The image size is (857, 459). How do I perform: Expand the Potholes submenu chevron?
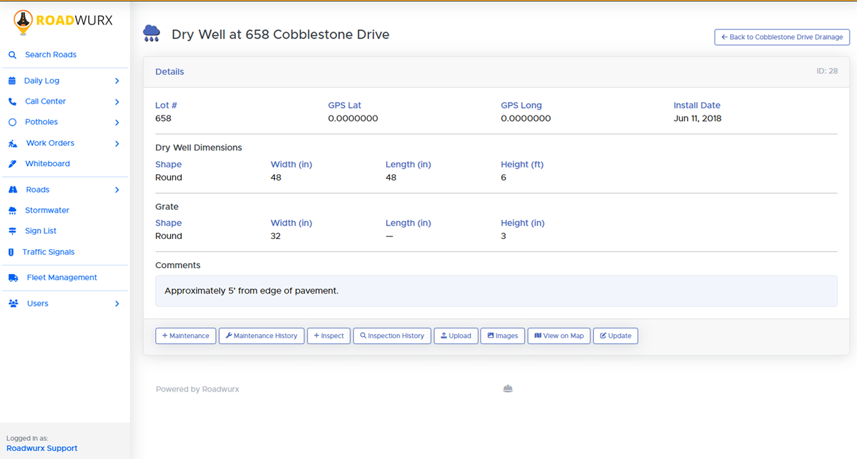click(117, 123)
